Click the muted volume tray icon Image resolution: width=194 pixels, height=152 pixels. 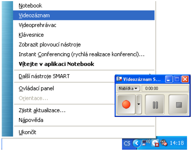click(164, 143)
